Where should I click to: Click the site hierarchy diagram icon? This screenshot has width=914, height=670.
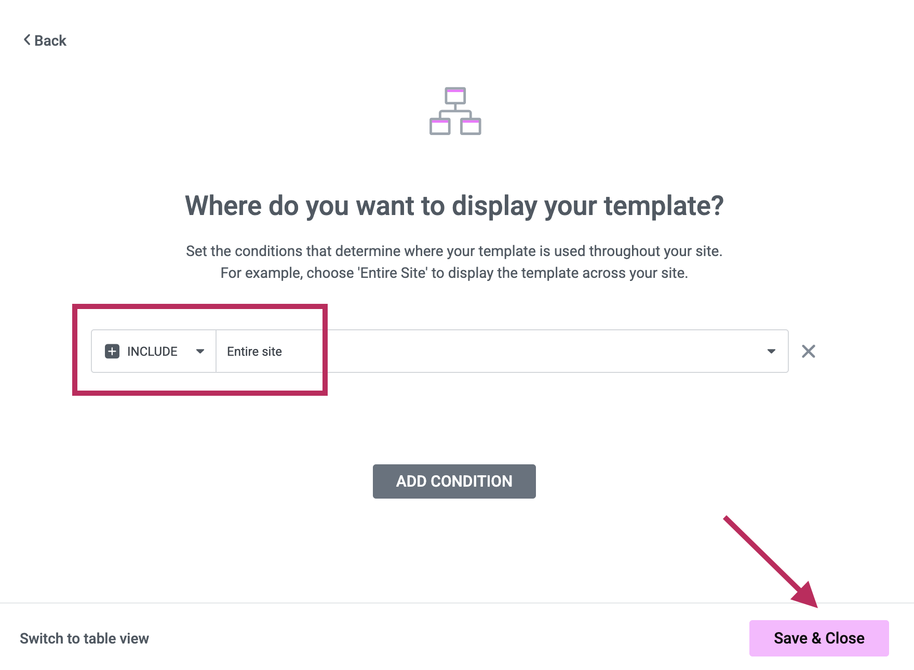(455, 111)
